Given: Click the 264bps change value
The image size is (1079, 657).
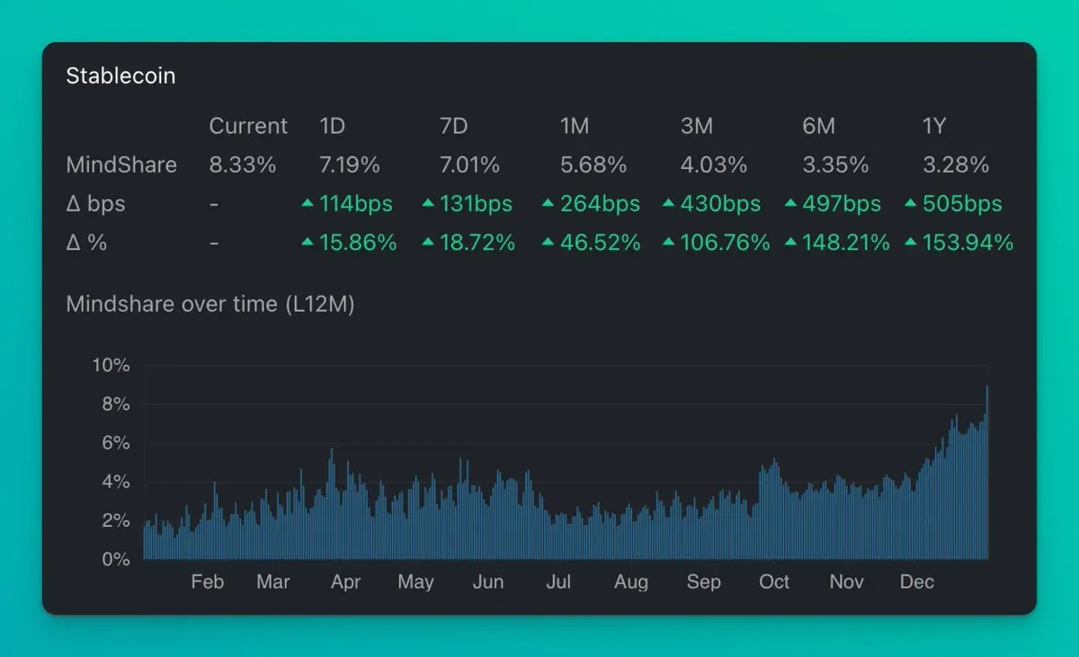Looking at the screenshot, I should point(600,204).
